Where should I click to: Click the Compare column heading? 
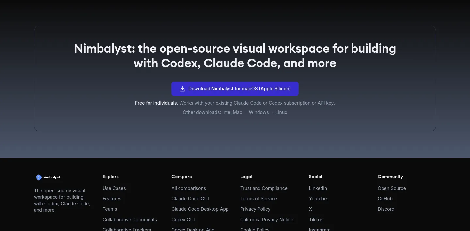(x=181, y=177)
